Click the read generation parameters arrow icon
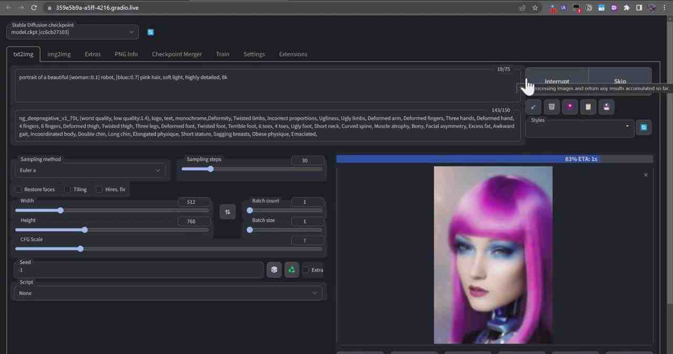 pos(533,107)
